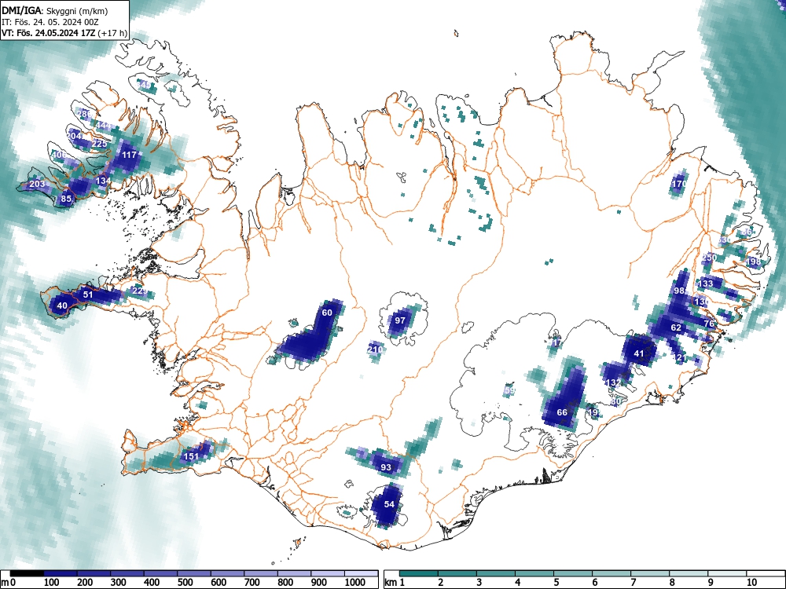Select the kilometer legend swatch labeled 10

765,573
